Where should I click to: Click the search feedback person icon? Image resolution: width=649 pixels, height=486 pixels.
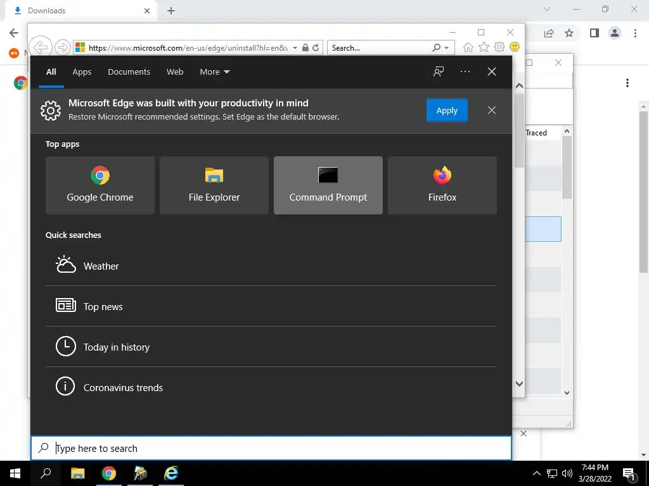[x=439, y=72]
